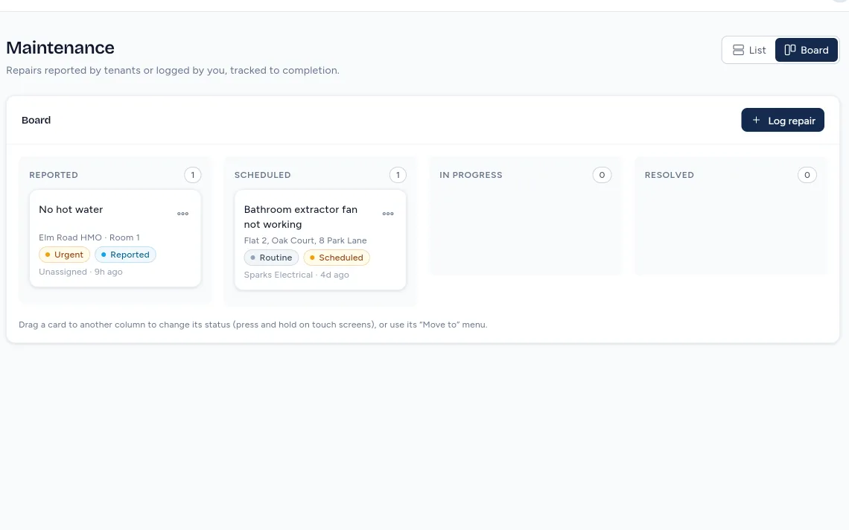Click the Routine priority badge
The width and height of the screenshot is (849, 530).
[x=271, y=258]
